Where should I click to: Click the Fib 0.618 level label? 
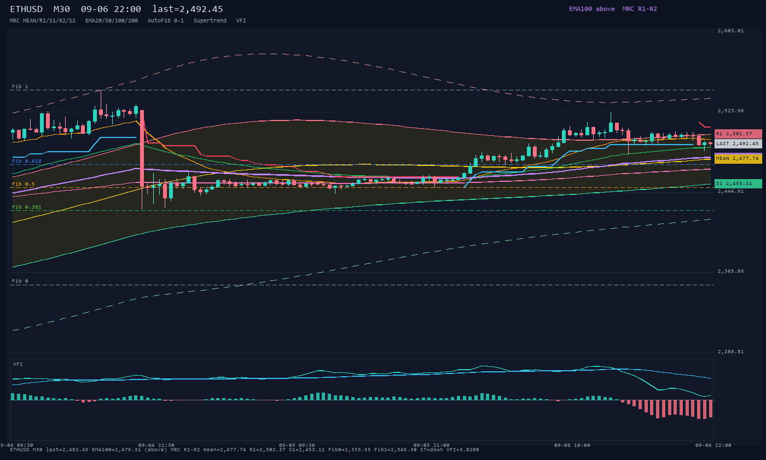27,161
